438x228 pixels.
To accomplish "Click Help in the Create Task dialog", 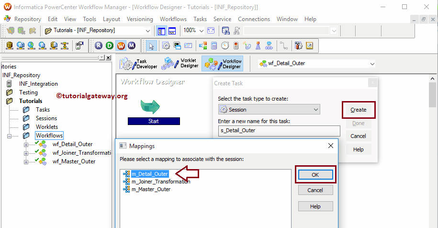I will pyautogui.click(x=359, y=149).
